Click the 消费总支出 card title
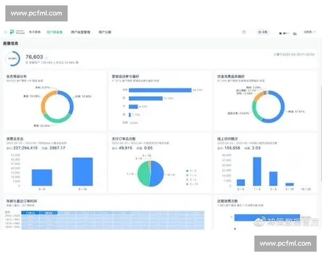This screenshot has height=257, width=322. tap(15, 139)
